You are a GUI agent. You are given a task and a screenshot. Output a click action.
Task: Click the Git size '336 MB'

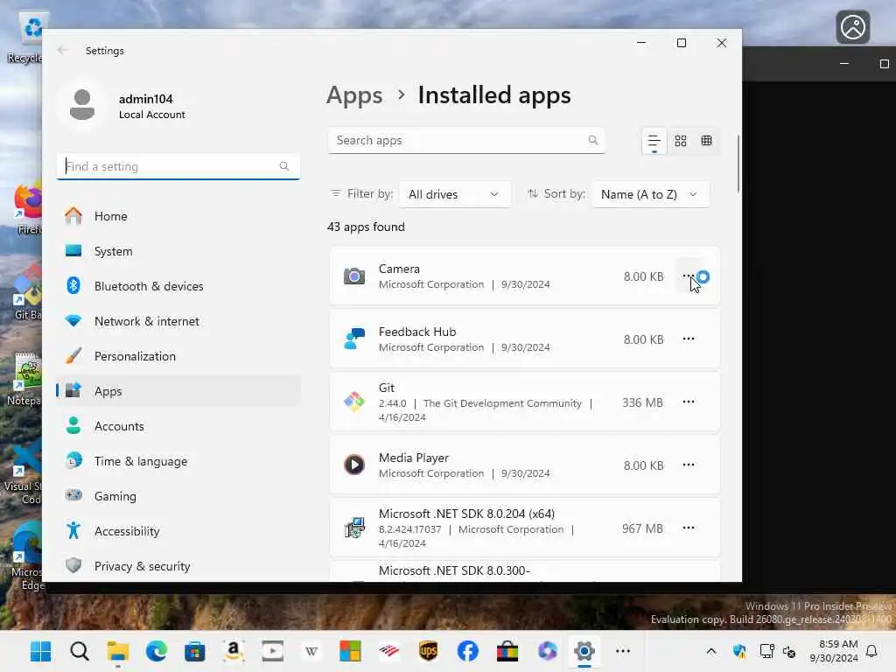pos(642,402)
